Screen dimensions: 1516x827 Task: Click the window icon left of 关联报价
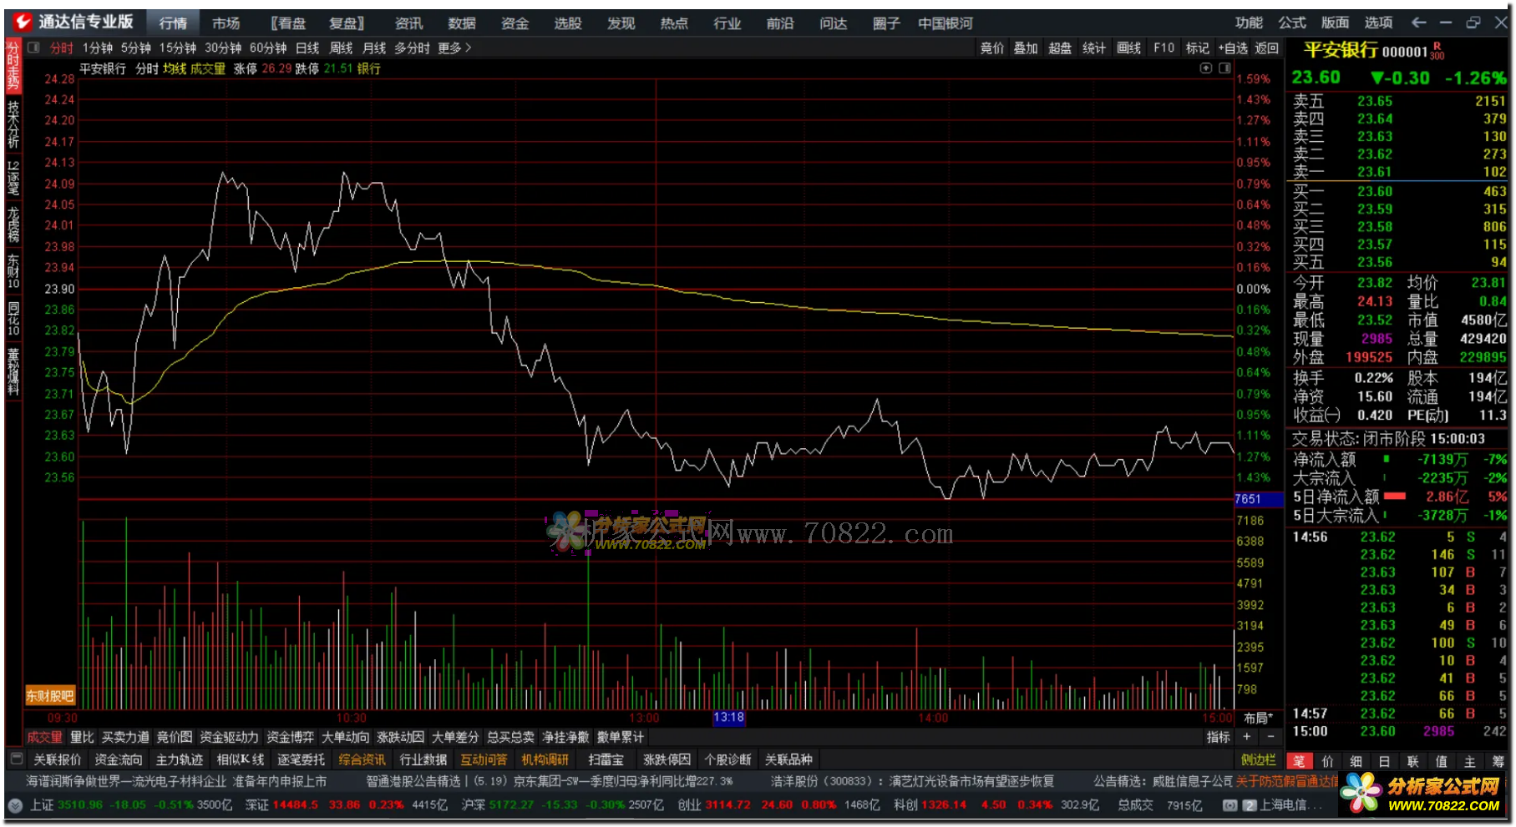[x=16, y=759]
